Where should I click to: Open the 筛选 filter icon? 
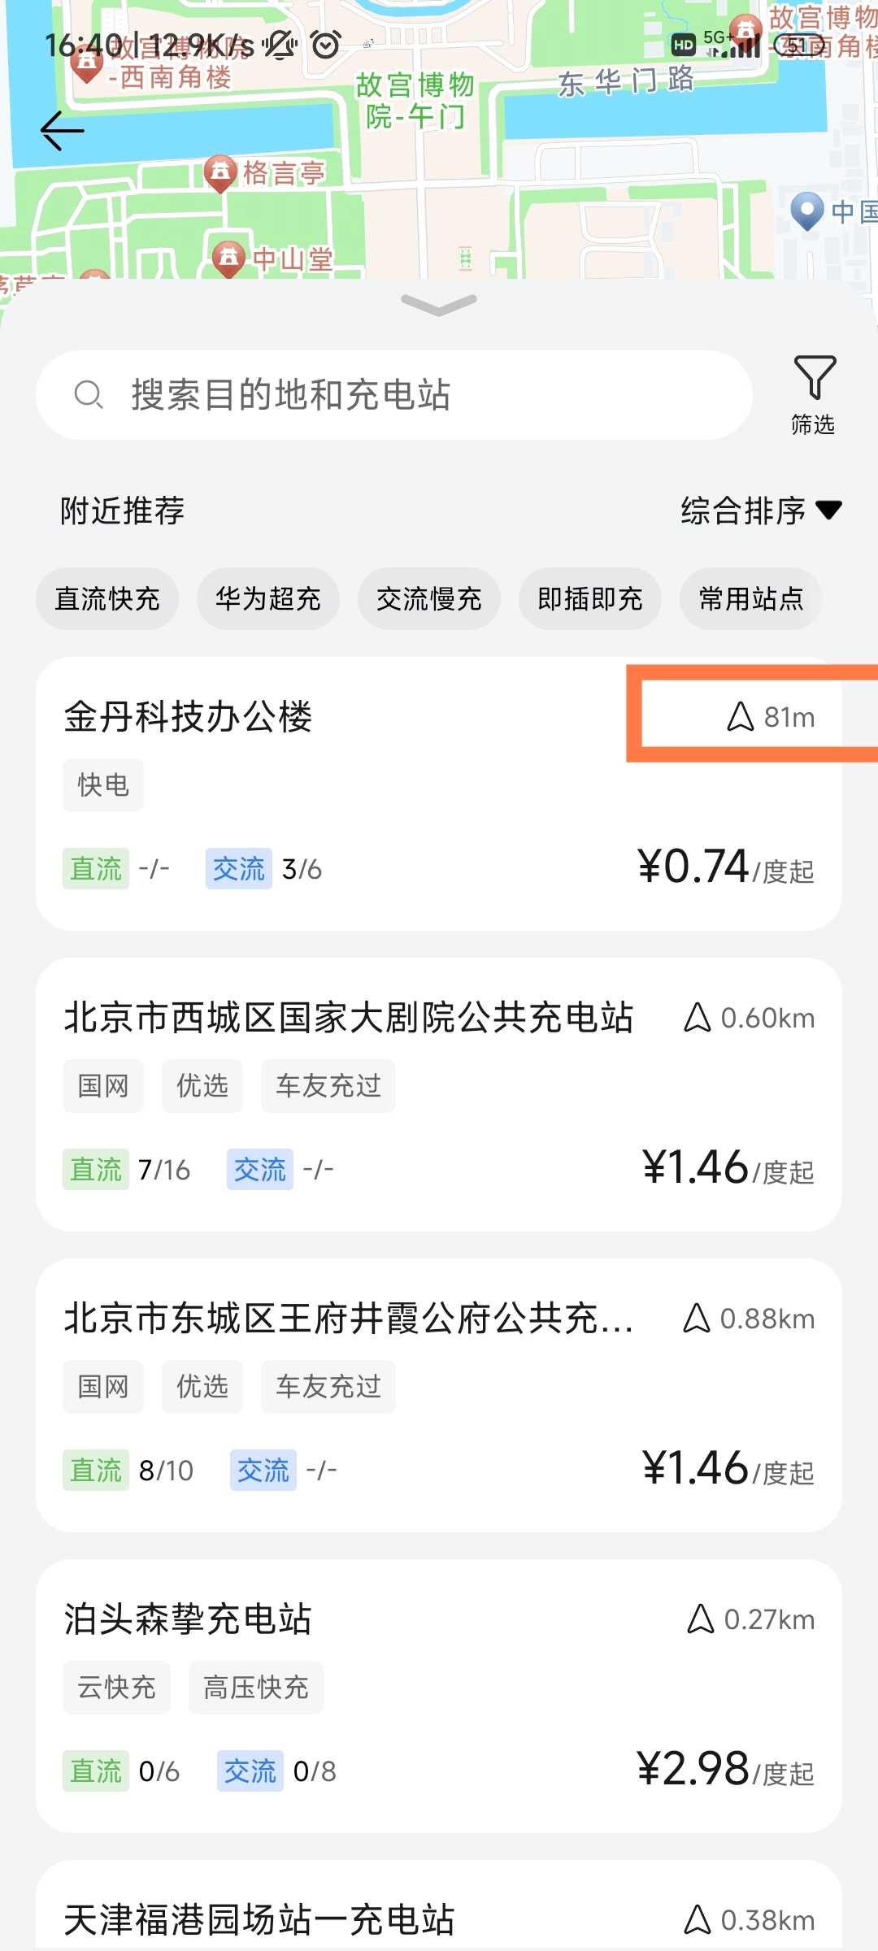[x=814, y=394]
